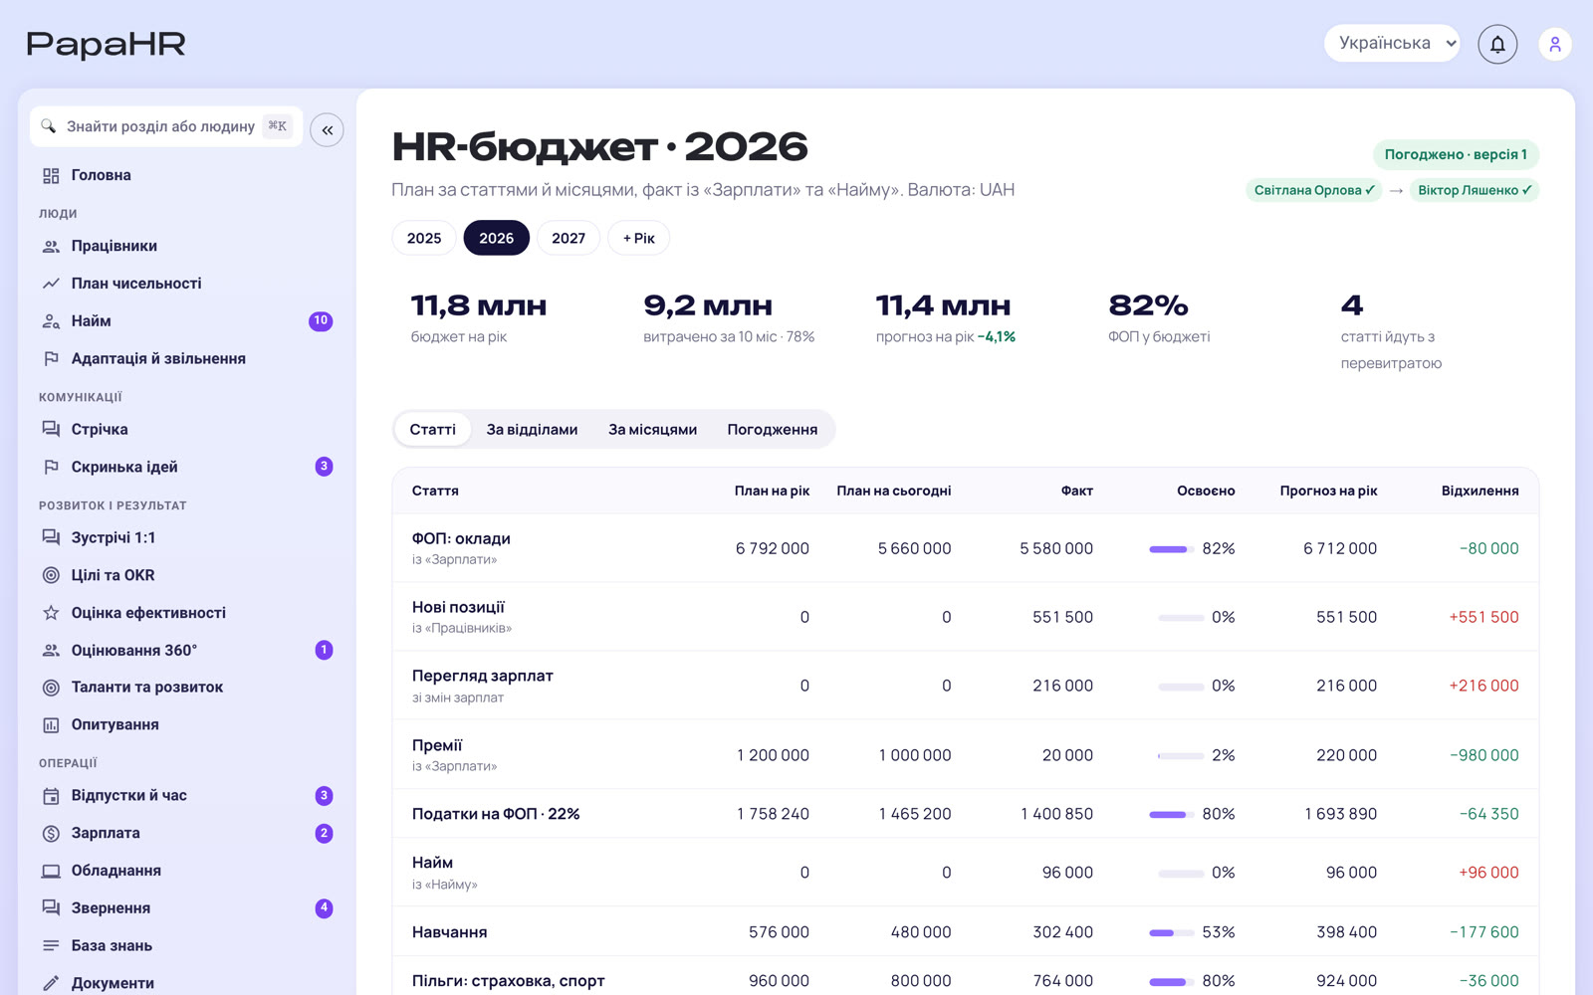Click +551 500 deviation for Нові позиції
This screenshot has width=1593, height=995.
(1483, 617)
